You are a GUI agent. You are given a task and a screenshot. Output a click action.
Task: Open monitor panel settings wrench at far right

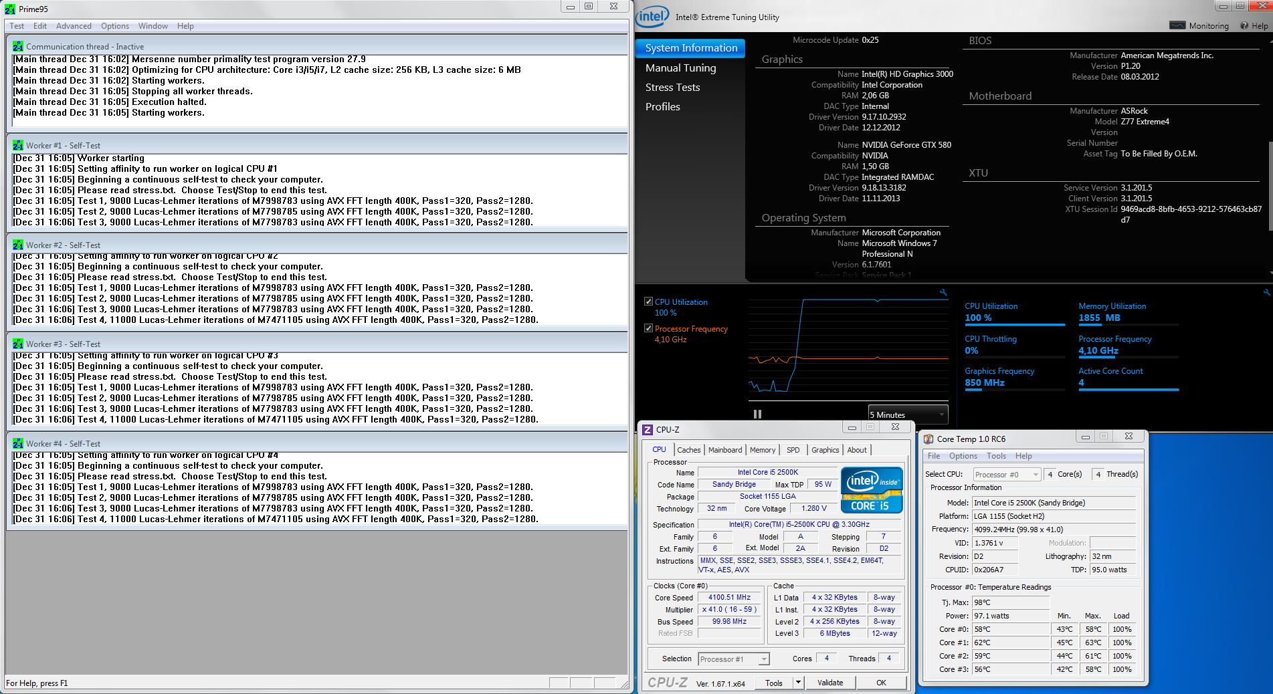tap(1266, 292)
